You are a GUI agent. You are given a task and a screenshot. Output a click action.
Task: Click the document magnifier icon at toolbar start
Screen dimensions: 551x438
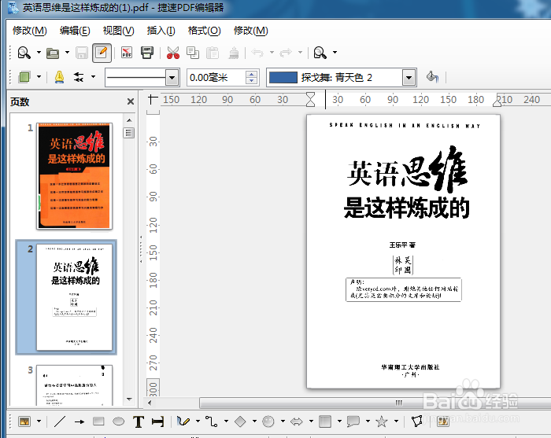[24, 53]
